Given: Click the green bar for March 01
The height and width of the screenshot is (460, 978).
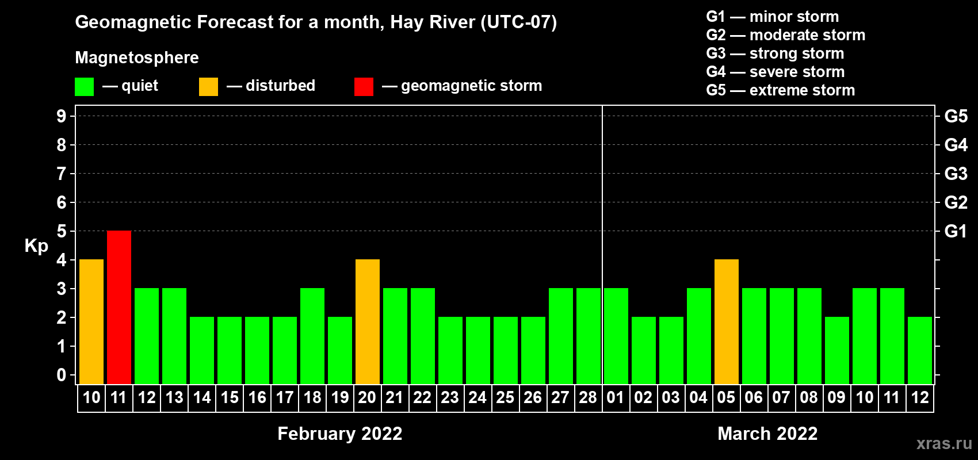Looking at the screenshot, I should coord(616,336).
